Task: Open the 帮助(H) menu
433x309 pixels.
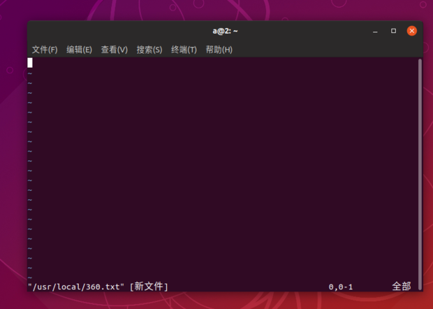Action: click(219, 50)
